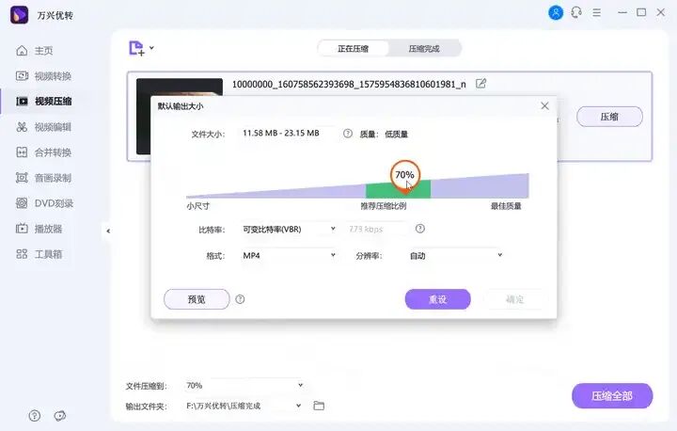Open 文件压缩到 70% dropdown
Image resolution: width=677 pixels, height=431 pixels.
point(244,385)
